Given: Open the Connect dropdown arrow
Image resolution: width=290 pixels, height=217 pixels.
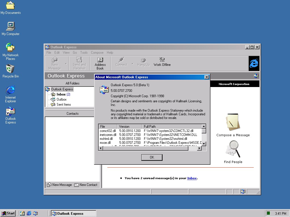Looking at the screenshot, I should tap(133, 64).
